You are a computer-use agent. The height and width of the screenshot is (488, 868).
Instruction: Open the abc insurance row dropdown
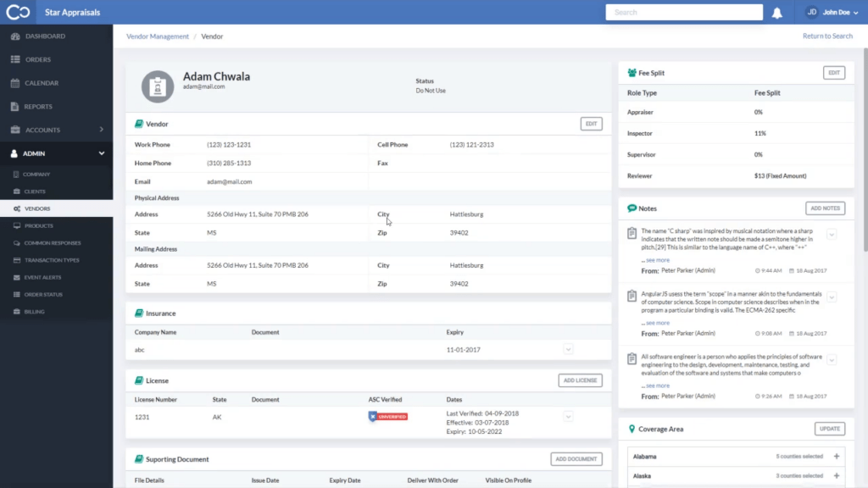click(568, 349)
